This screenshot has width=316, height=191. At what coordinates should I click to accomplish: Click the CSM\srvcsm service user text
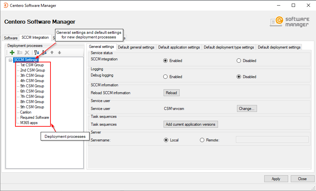174,109
